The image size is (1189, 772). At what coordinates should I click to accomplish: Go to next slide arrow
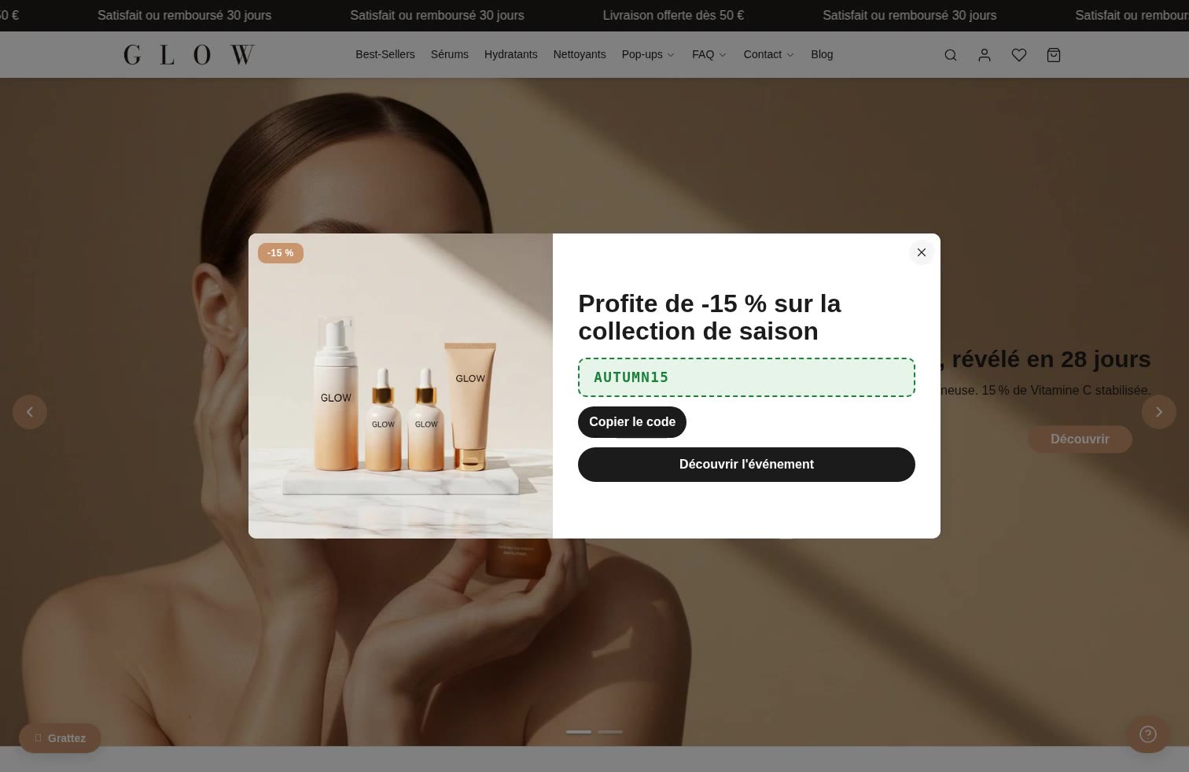click(x=1159, y=412)
